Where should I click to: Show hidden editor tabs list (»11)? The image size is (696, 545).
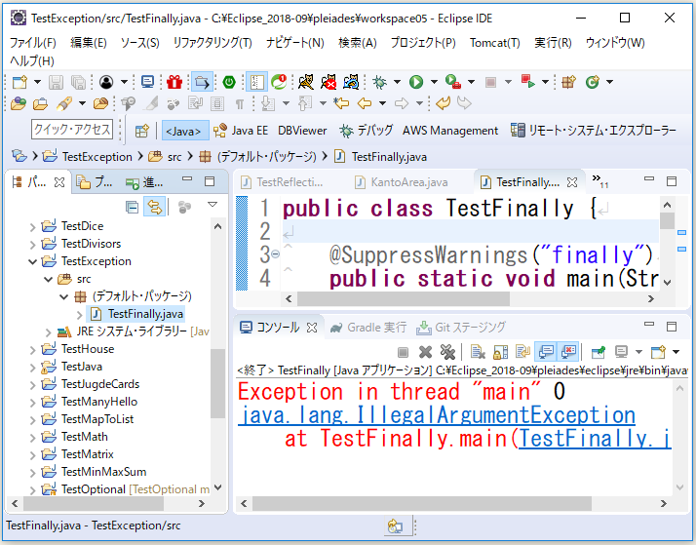[x=600, y=180]
